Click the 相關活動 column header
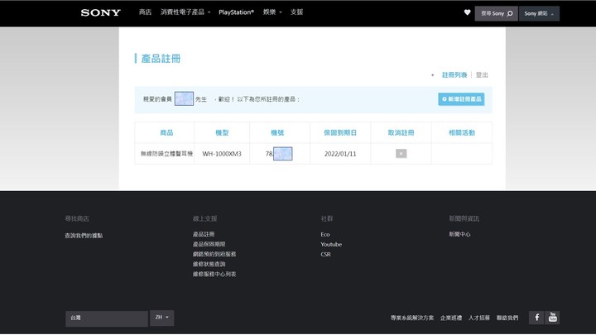The width and height of the screenshot is (596, 335). 462,132
